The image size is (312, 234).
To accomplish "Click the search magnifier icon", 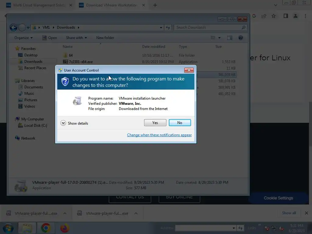I will pyautogui.click(x=243, y=27).
